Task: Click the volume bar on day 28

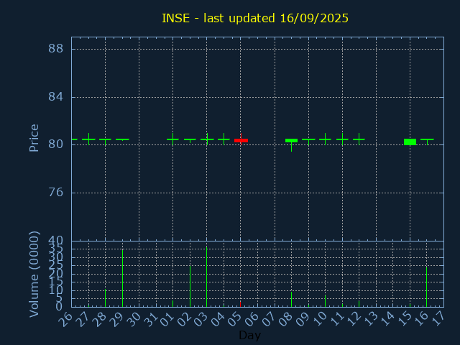Action: point(106,298)
